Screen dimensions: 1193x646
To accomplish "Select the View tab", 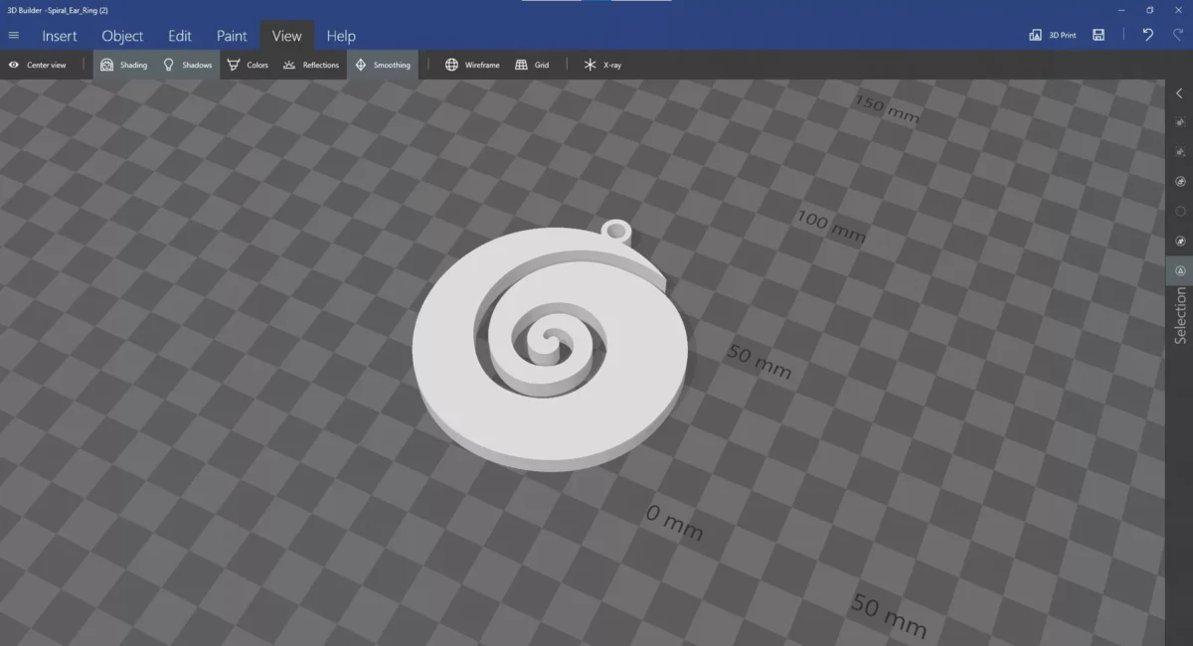I will pos(286,36).
